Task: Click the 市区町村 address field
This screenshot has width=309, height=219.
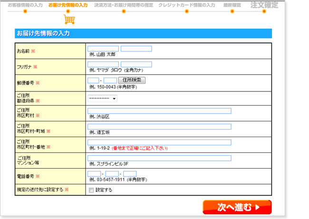Action: pos(159,111)
